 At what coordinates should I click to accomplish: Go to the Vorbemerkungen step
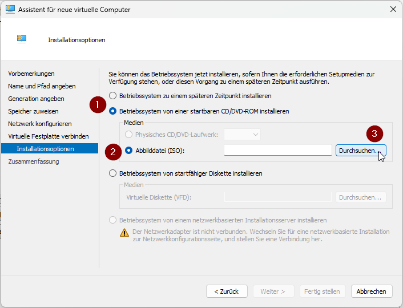[x=31, y=74]
